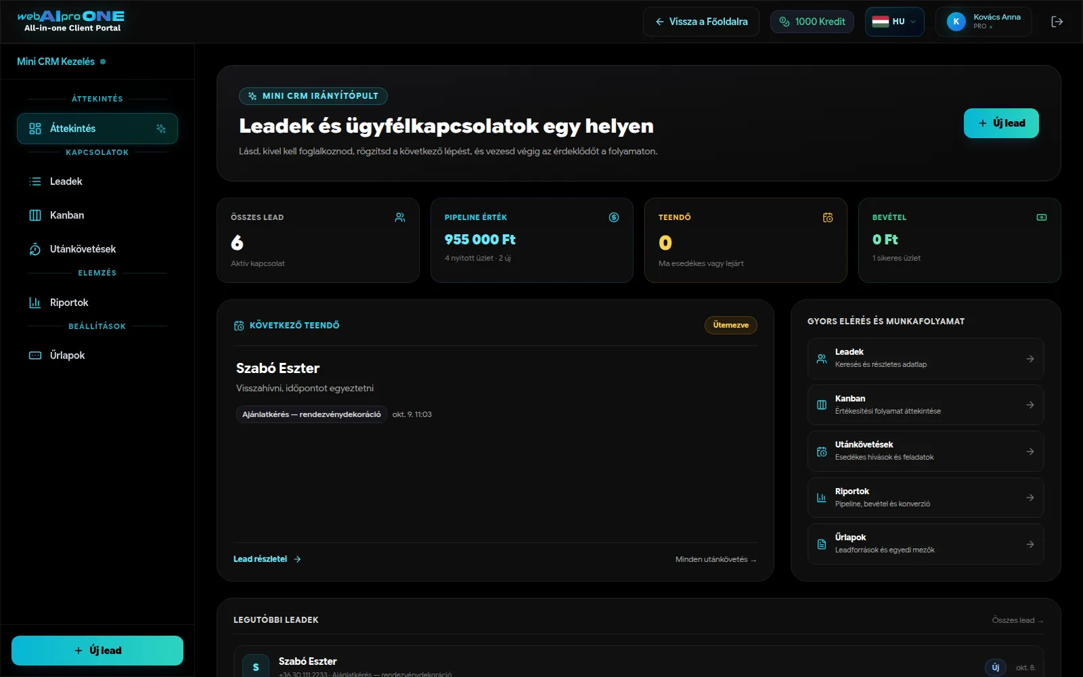Image resolution: width=1083 pixels, height=677 pixels.
Task: Open the Minden utánkövetés link
Action: tap(716, 559)
